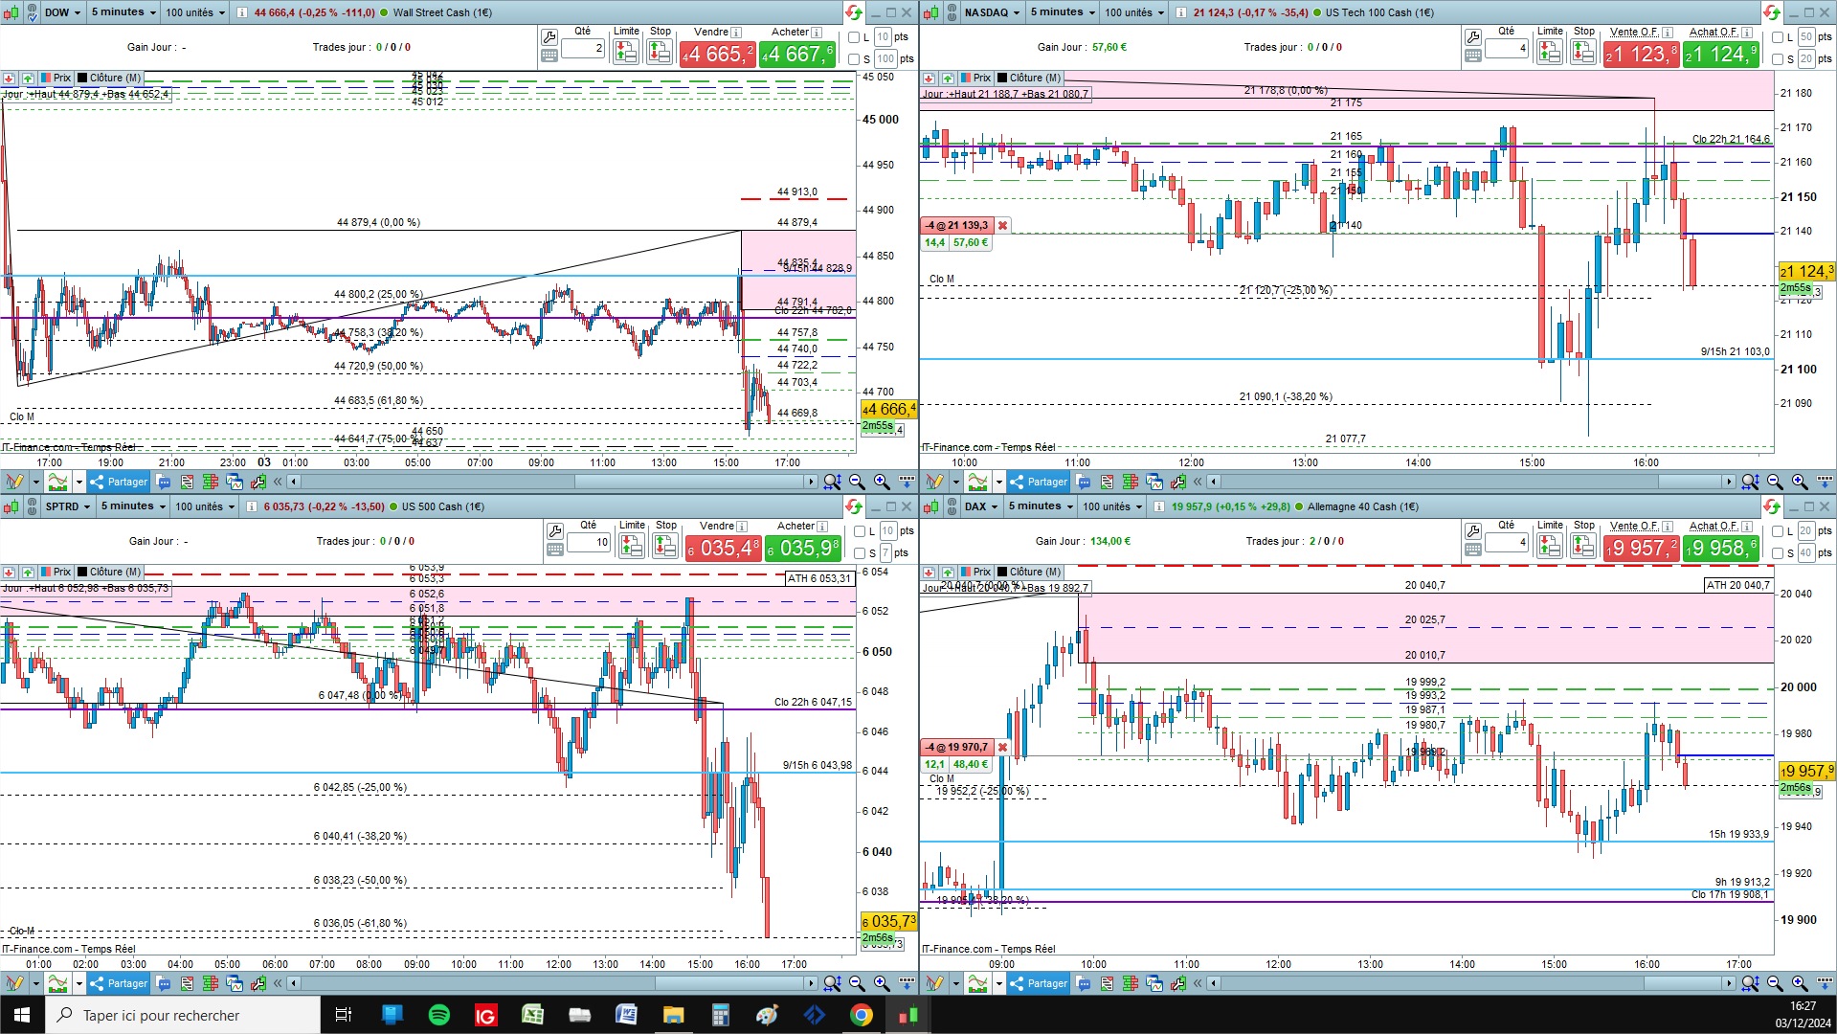1837x1034 pixels.
Task: Open DOW instrument info icon
Action: click(x=241, y=12)
